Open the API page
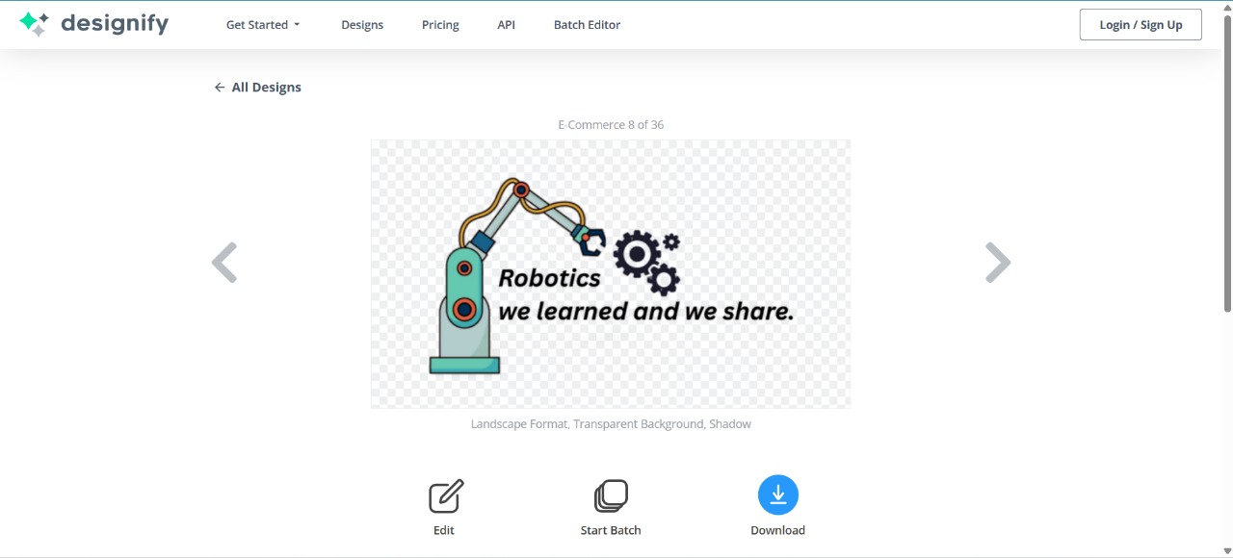 pyautogui.click(x=507, y=25)
